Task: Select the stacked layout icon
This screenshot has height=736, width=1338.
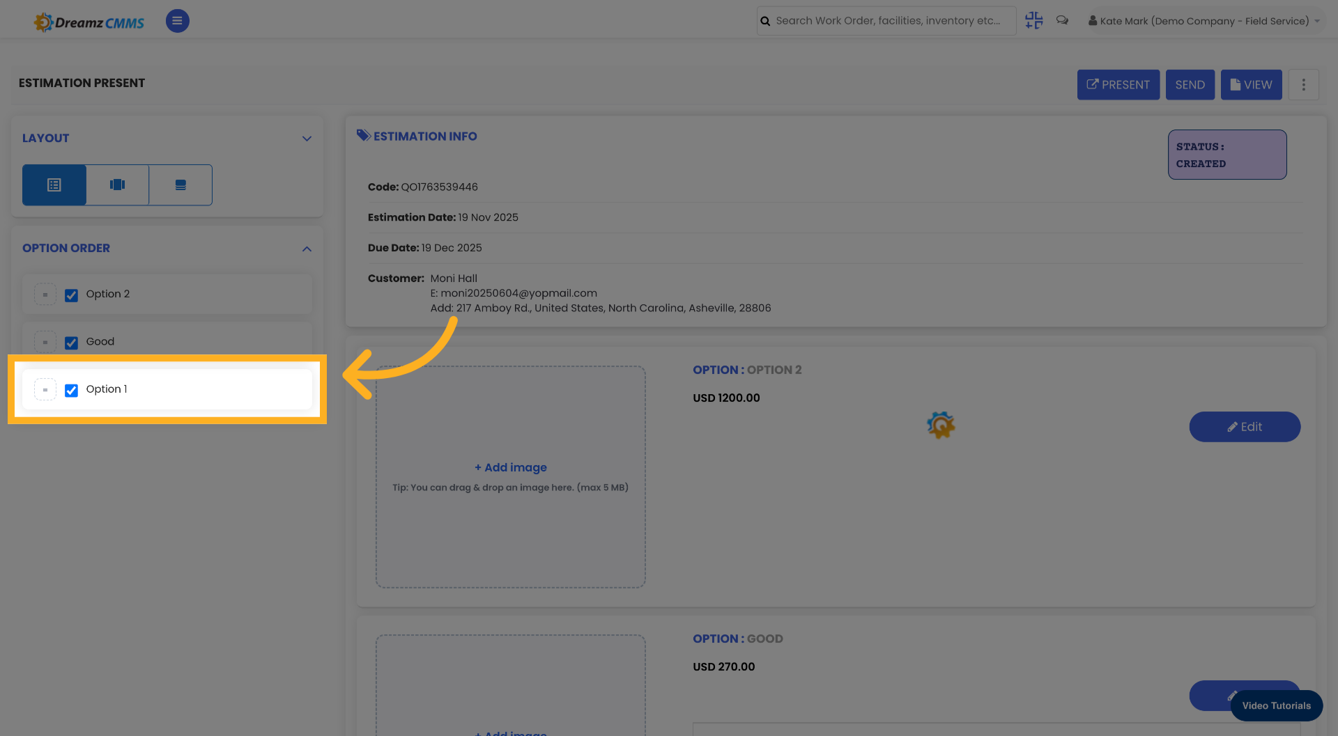Action: tap(180, 185)
